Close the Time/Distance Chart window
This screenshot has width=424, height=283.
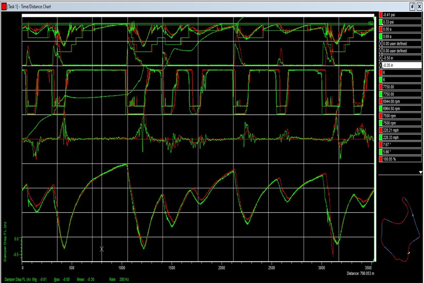pos(419,6)
